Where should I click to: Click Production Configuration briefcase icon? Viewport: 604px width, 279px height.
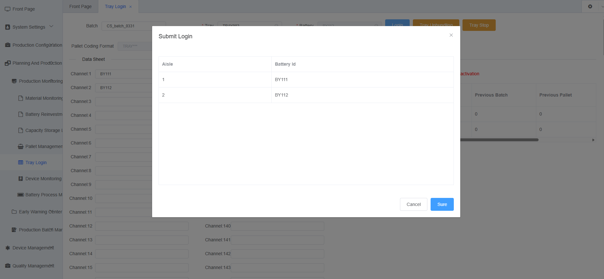coord(8,45)
